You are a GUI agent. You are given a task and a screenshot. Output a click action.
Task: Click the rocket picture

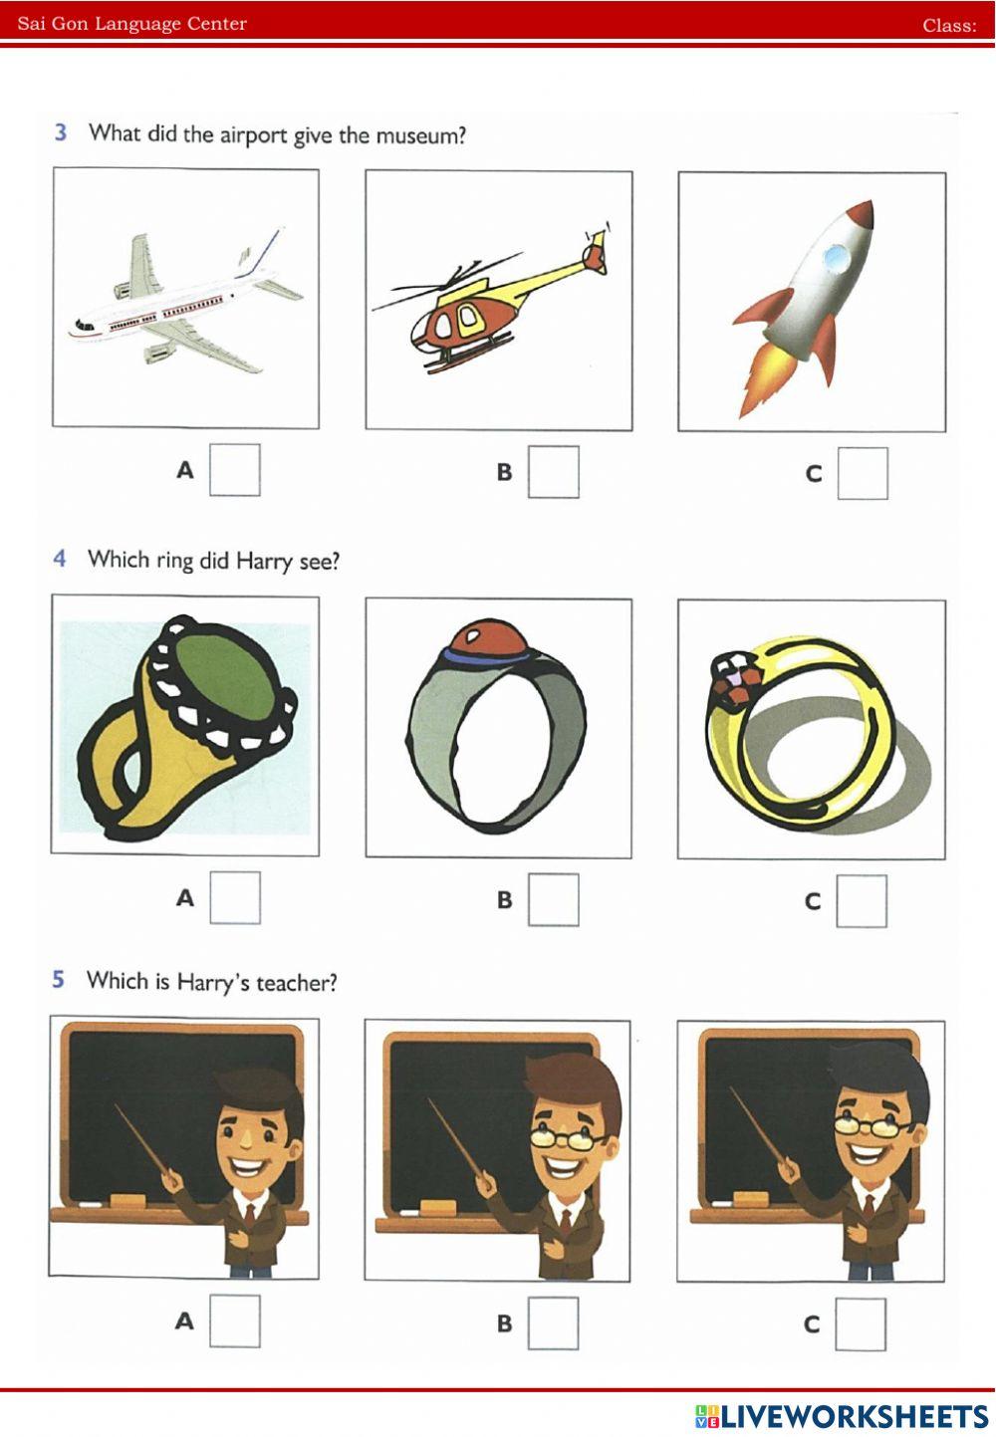coord(812,302)
